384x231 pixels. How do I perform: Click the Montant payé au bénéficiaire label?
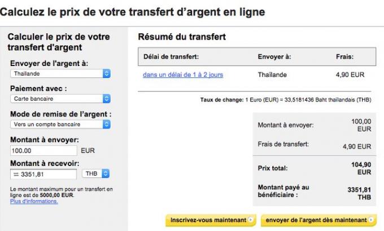[x=283, y=191]
